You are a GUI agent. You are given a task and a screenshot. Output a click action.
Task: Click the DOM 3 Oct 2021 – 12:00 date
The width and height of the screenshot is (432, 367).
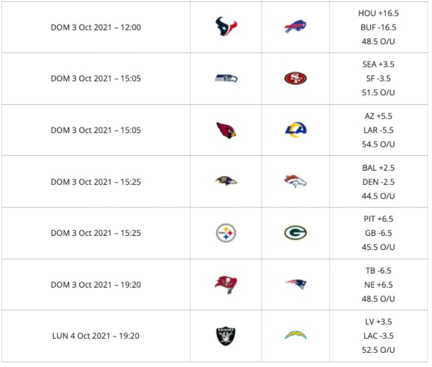(96, 27)
